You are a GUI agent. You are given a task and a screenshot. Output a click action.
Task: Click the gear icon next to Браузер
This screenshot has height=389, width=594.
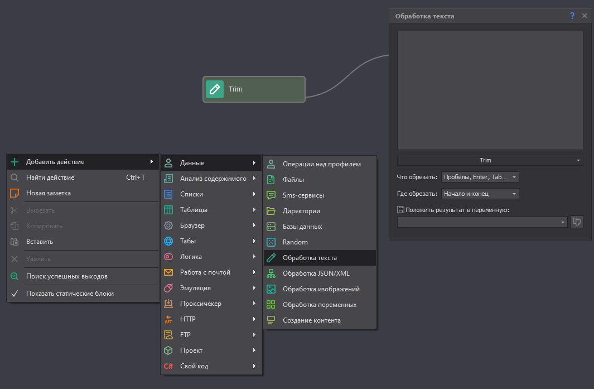[x=168, y=225]
